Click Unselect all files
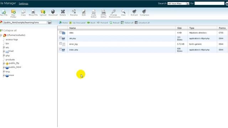Image resolution: width=228 pixels, height=128 pixels. point(142,23)
